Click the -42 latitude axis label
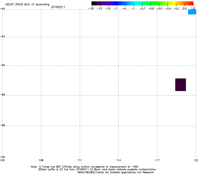The image size is (198, 174). (x=2, y=36)
